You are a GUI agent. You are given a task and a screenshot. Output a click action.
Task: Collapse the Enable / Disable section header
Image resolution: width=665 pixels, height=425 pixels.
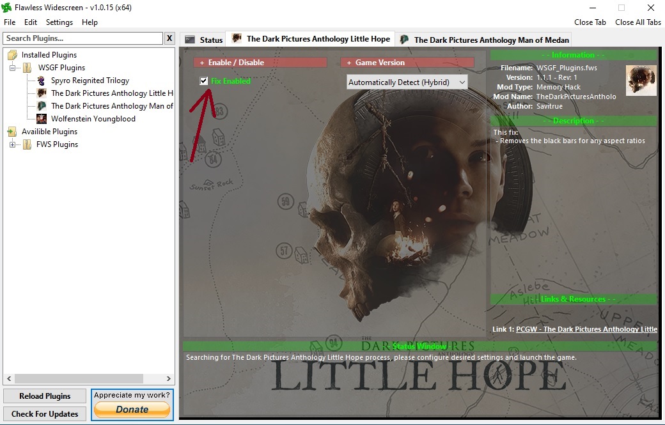261,63
